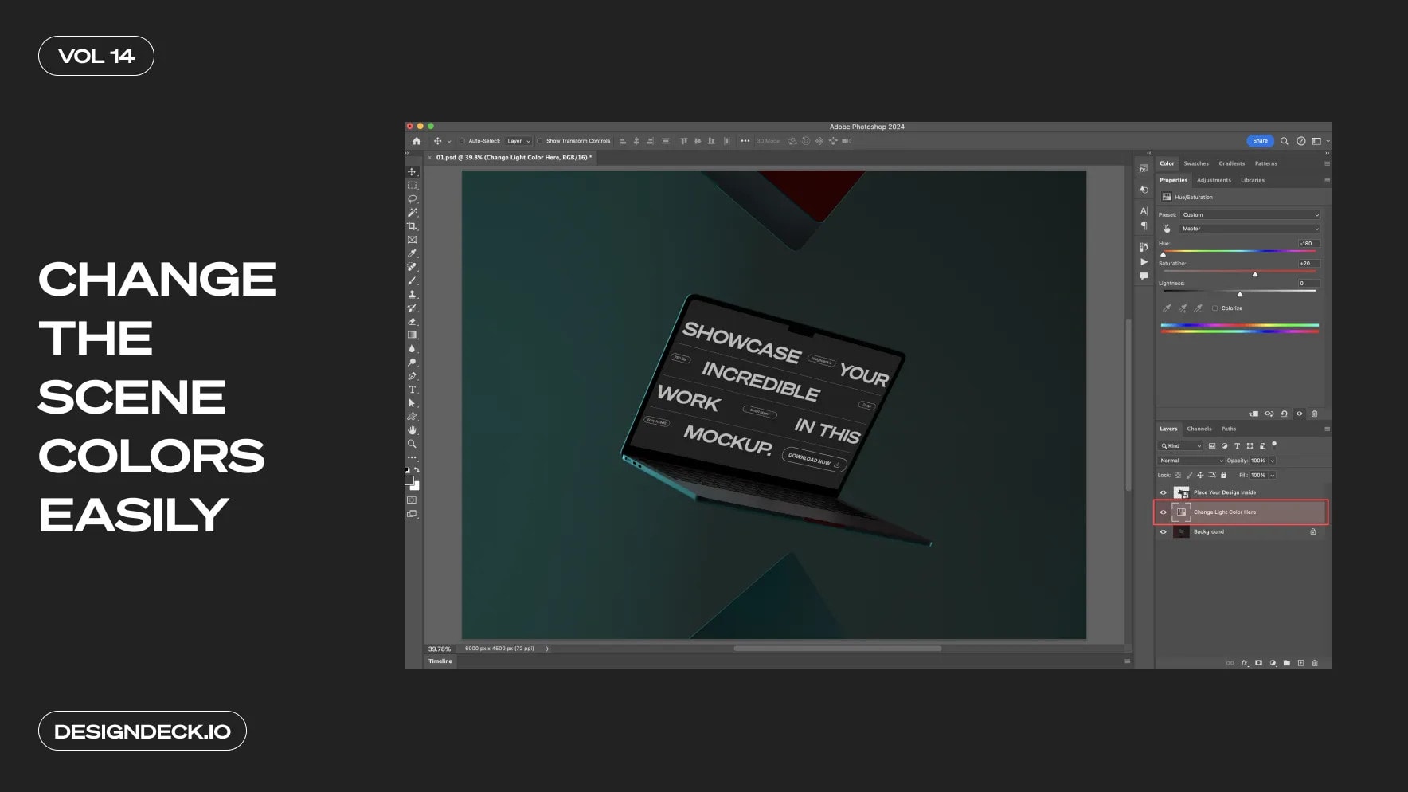Select the Type tool
Viewport: 1408px width, 792px height.
coord(413,390)
